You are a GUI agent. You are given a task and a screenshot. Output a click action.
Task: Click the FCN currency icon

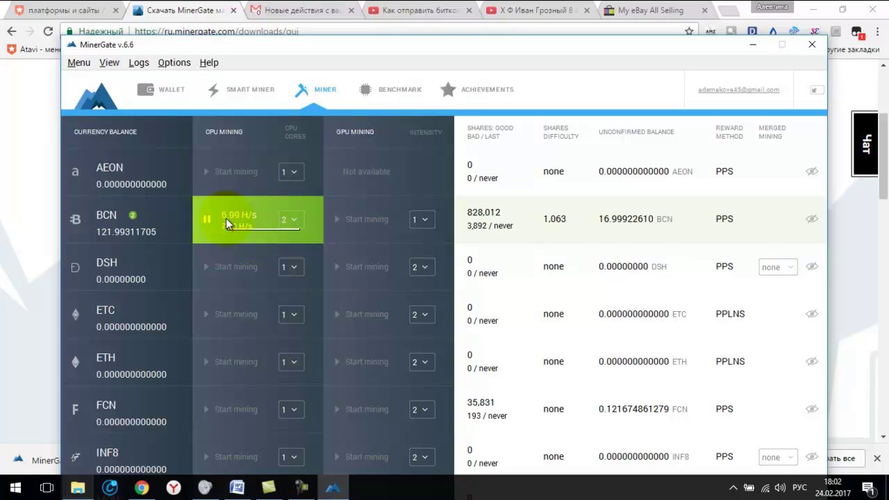(x=75, y=410)
